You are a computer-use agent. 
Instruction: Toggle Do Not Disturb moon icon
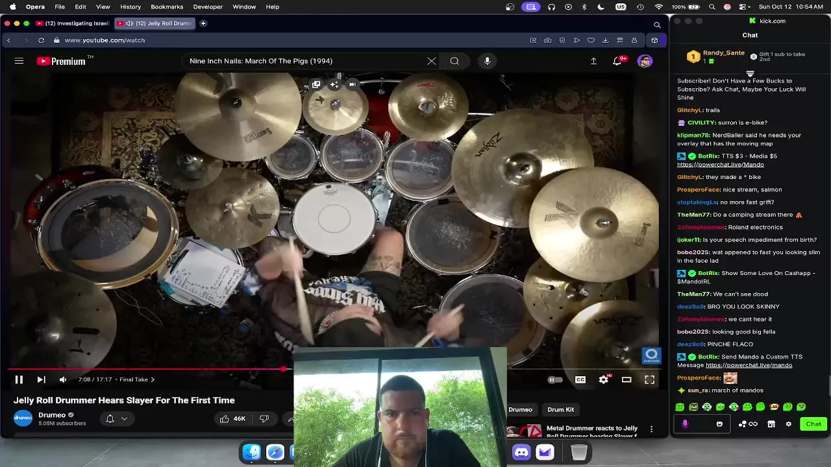pos(601,6)
